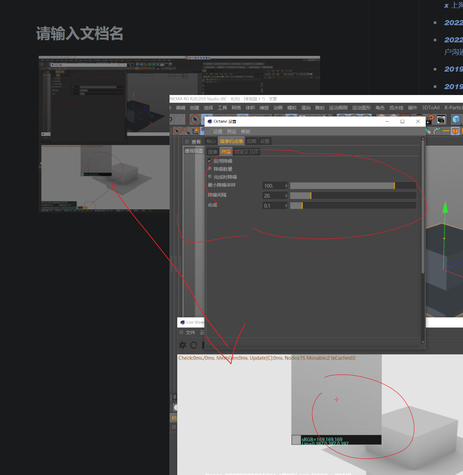The width and height of the screenshot is (463, 475).
Task: Click the stepper arrows of 最小降噪采样
Action: (x=286, y=186)
